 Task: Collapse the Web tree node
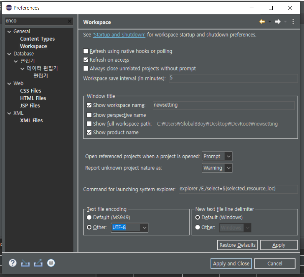[9, 83]
